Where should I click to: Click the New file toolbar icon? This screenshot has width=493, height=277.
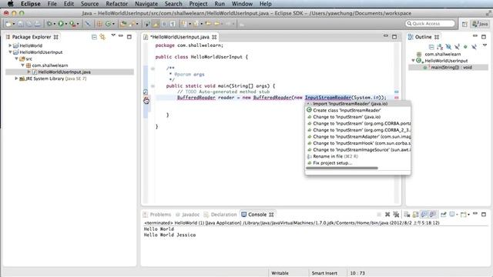[x=8, y=24]
